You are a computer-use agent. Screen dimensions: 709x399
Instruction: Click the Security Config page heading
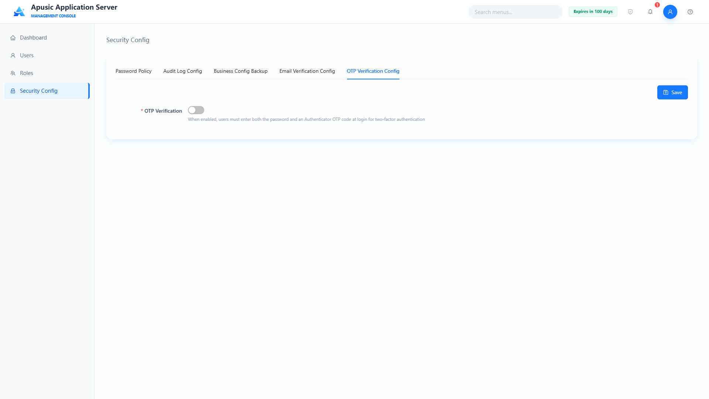[x=128, y=40]
